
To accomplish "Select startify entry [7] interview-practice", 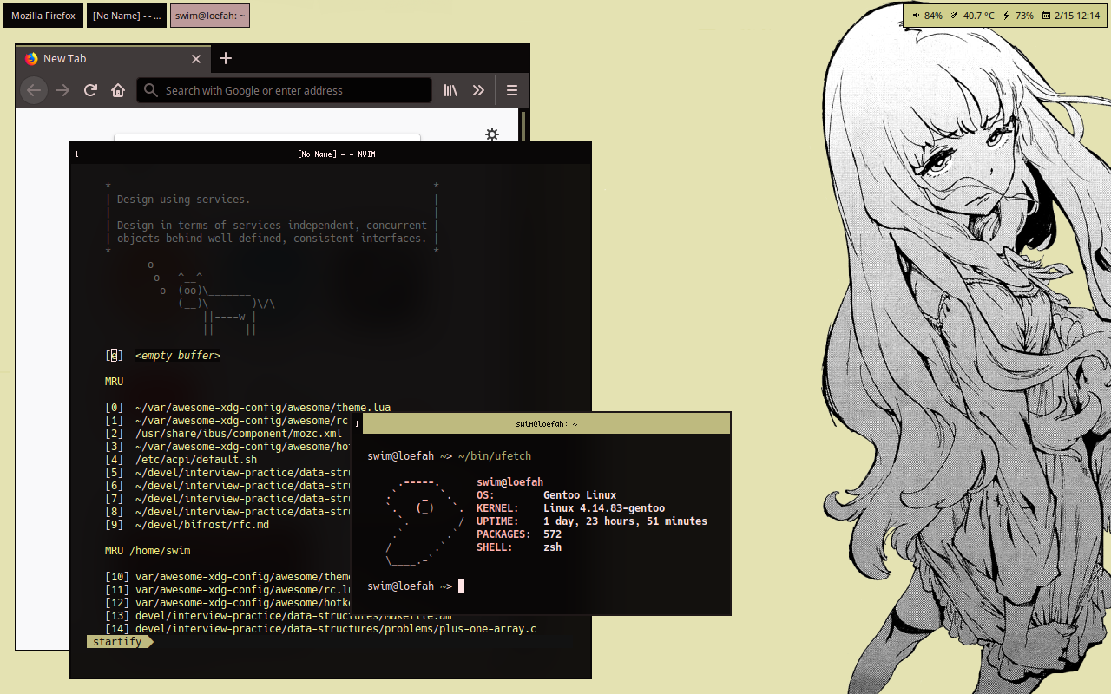I will click(227, 499).
